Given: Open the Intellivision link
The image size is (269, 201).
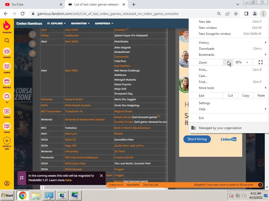Looking at the screenshot, I should point(72,36).
